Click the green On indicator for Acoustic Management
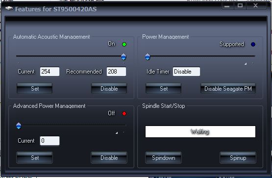 [x=124, y=45]
